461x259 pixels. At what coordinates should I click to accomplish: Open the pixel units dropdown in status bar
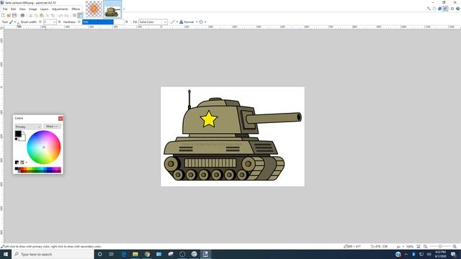tap(400, 246)
